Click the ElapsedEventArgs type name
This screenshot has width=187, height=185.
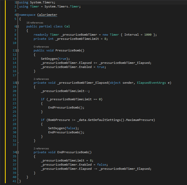tap(152, 83)
